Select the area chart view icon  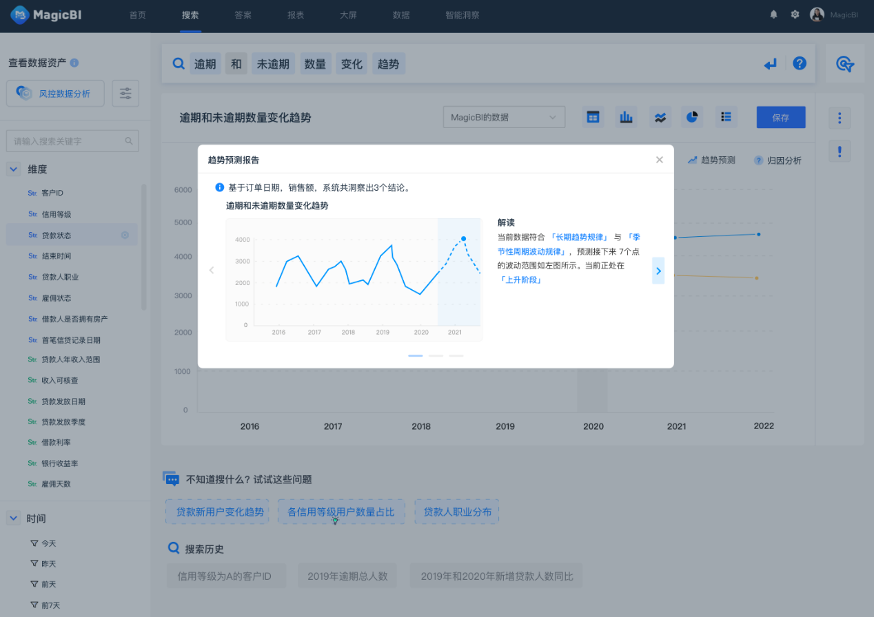[660, 116]
